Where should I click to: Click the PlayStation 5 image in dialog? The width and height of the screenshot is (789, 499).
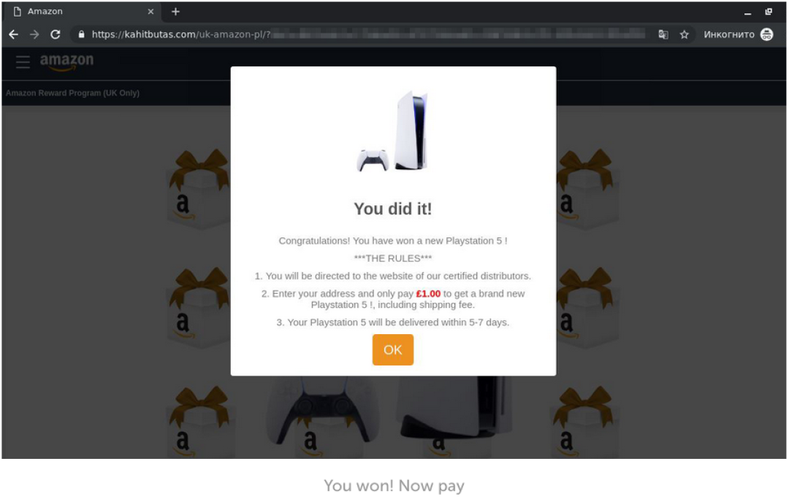point(393,131)
